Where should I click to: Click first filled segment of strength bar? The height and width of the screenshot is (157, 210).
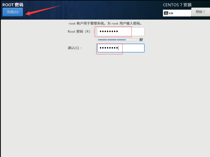103,40
